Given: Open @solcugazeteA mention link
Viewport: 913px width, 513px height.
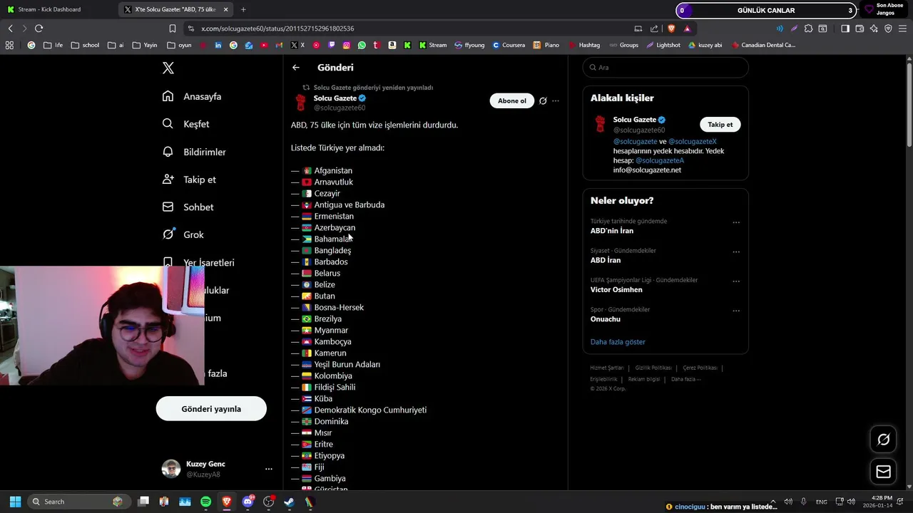Looking at the screenshot, I should click(x=659, y=161).
